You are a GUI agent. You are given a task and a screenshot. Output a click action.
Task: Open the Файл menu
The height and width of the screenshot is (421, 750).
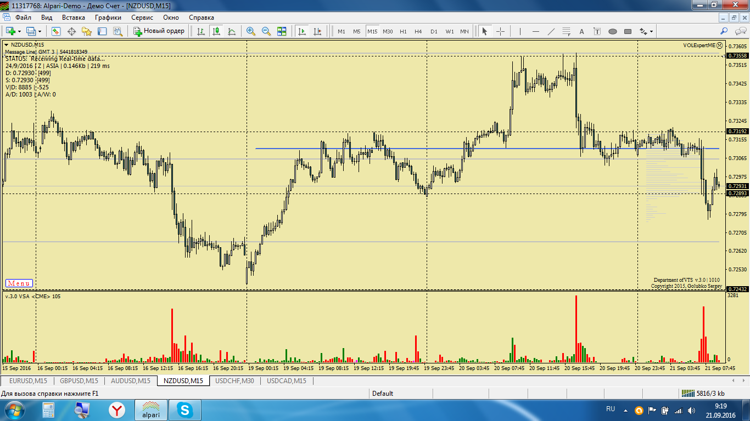pos(23,17)
